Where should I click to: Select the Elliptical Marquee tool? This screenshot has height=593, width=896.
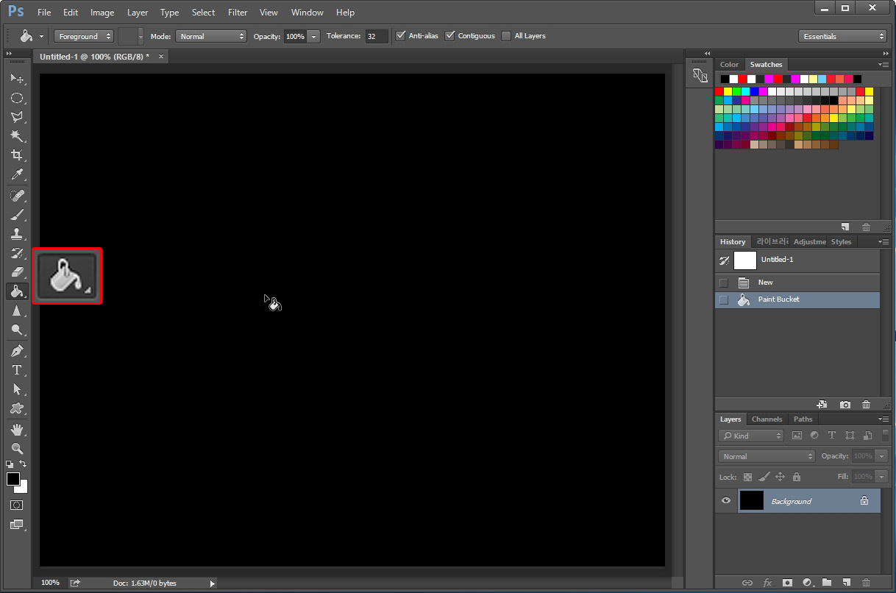pos(16,98)
